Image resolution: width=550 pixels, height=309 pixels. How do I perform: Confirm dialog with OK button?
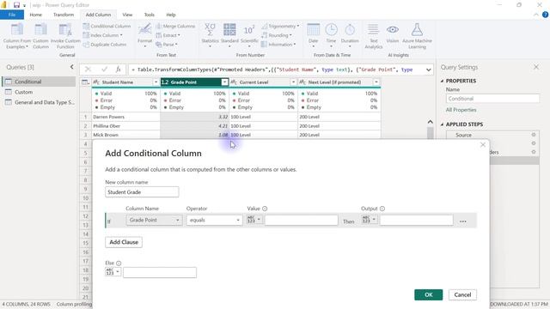coord(428,294)
